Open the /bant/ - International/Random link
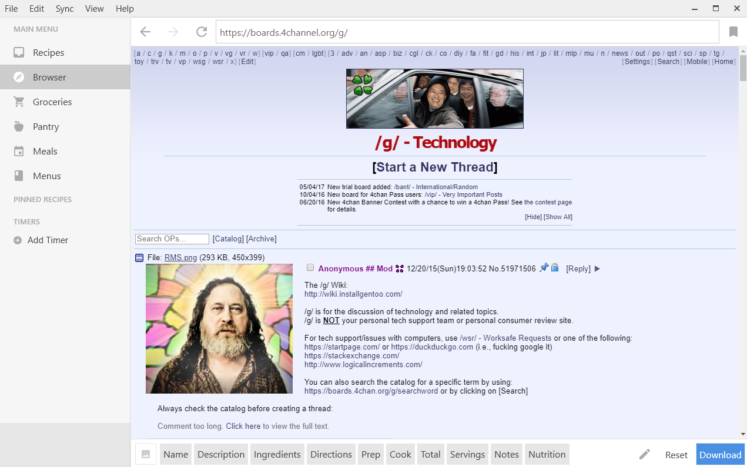 pos(436,187)
